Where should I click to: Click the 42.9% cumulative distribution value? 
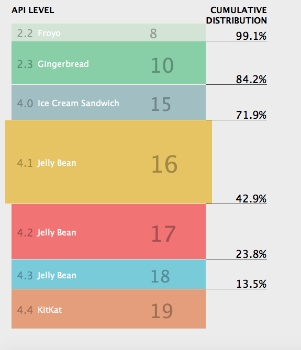click(x=251, y=198)
